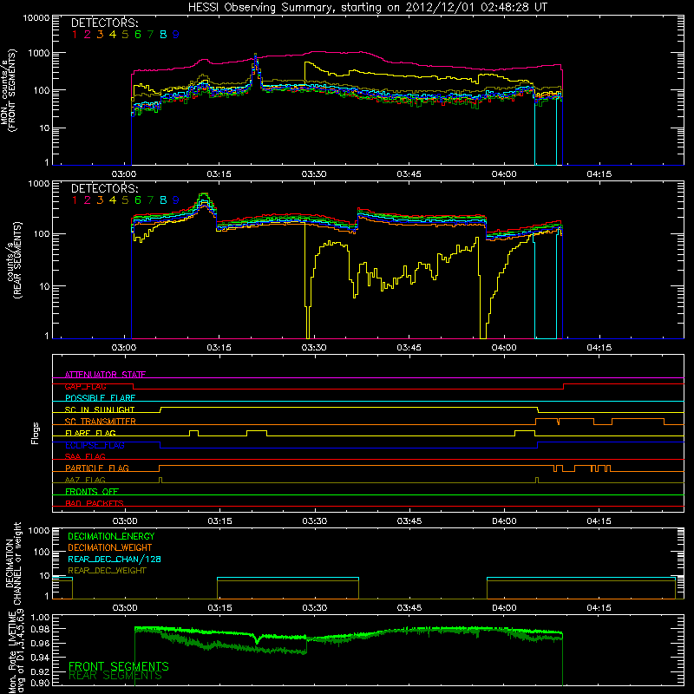The height and width of the screenshot is (694, 694).
Task: Click detector 4 legend number in rear segments panel
Action: tap(113, 200)
